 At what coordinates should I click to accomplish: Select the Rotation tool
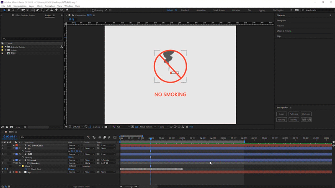click(x=19, y=10)
